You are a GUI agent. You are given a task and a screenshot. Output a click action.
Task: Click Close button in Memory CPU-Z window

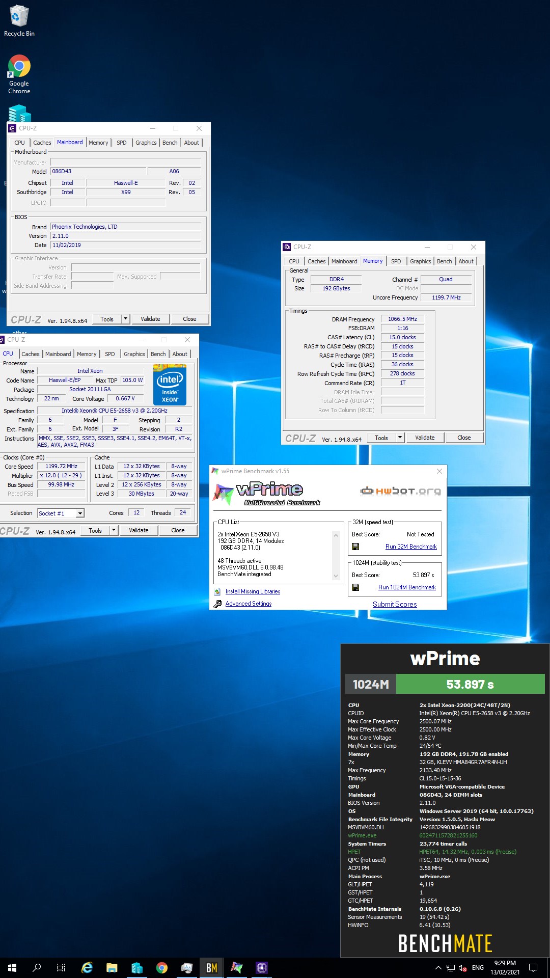[464, 438]
